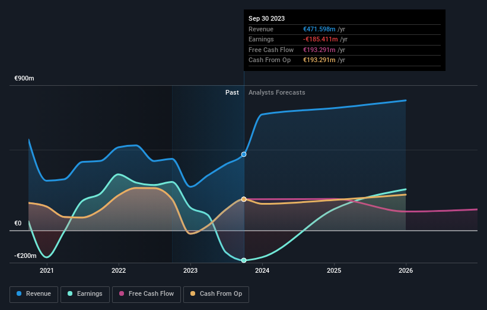Screen dimensions: 487x310
Task: Click the Sep 30 2023 tooltip date
Action: point(266,18)
